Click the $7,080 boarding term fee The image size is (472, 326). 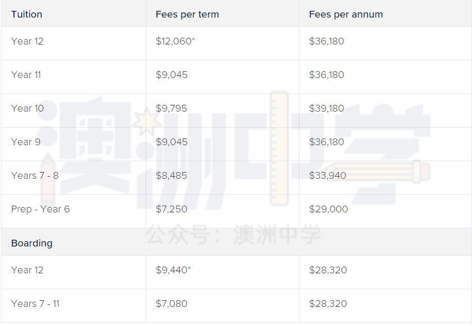coord(171,304)
